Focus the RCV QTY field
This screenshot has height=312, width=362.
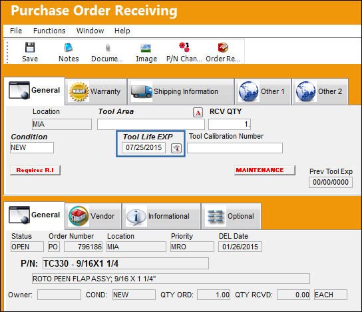(230, 124)
